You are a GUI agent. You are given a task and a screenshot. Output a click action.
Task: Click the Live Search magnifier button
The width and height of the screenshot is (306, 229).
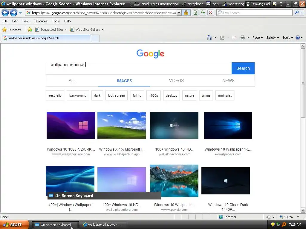(x=297, y=13)
